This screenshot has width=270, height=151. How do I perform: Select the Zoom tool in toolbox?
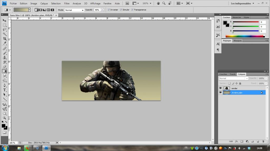(4, 118)
